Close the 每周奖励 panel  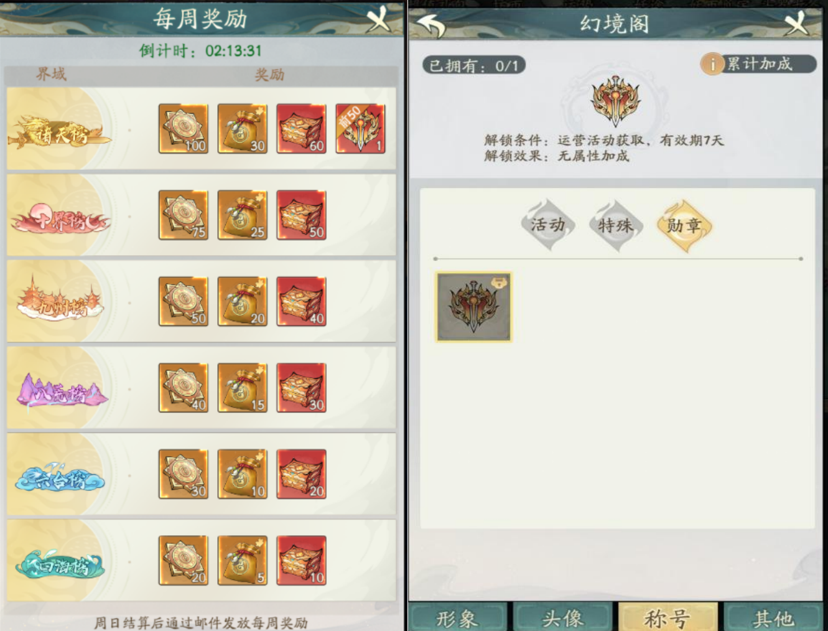coord(379,19)
